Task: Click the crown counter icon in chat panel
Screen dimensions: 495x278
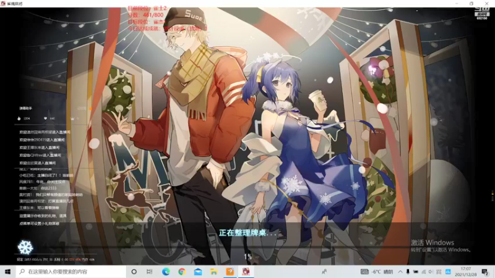Action: (72, 119)
